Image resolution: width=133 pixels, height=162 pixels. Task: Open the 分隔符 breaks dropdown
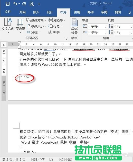coord(57,20)
